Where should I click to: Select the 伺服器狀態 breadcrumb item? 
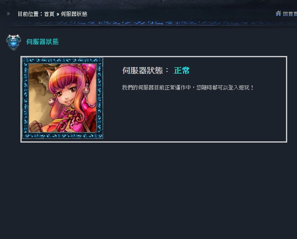coord(74,14)
